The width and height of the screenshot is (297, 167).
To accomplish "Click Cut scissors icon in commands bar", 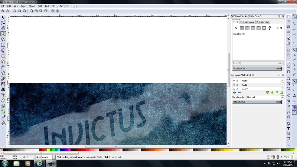I will 288,67.
